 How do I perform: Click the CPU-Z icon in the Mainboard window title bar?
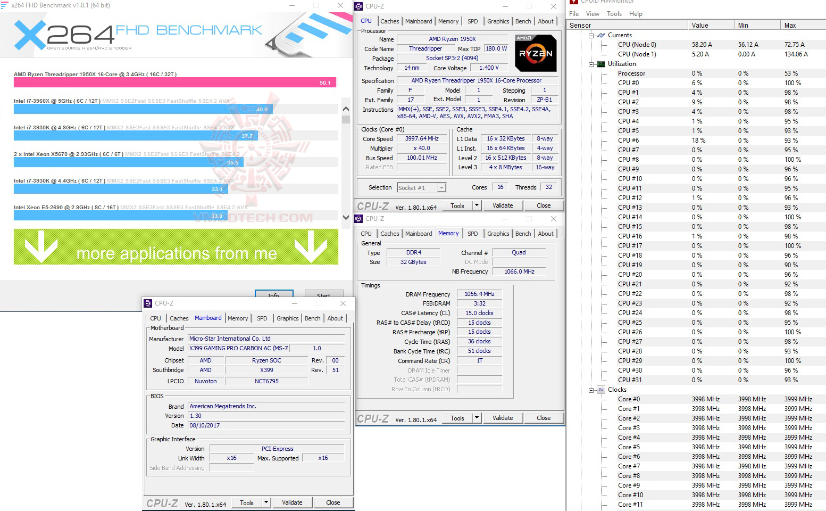pyautogui.click(x=148, y=303)
